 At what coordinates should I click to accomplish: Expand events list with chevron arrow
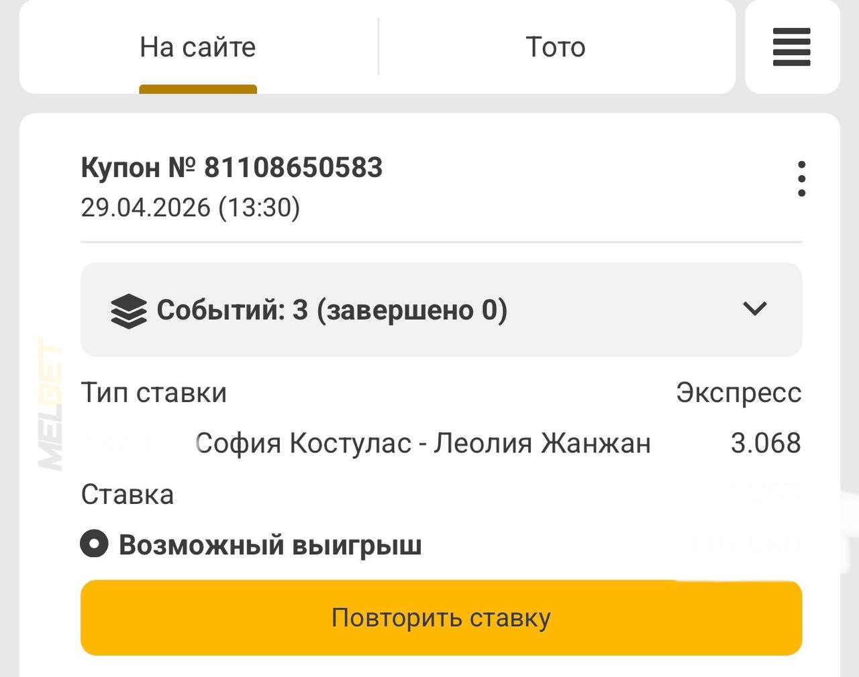point(755,309)
